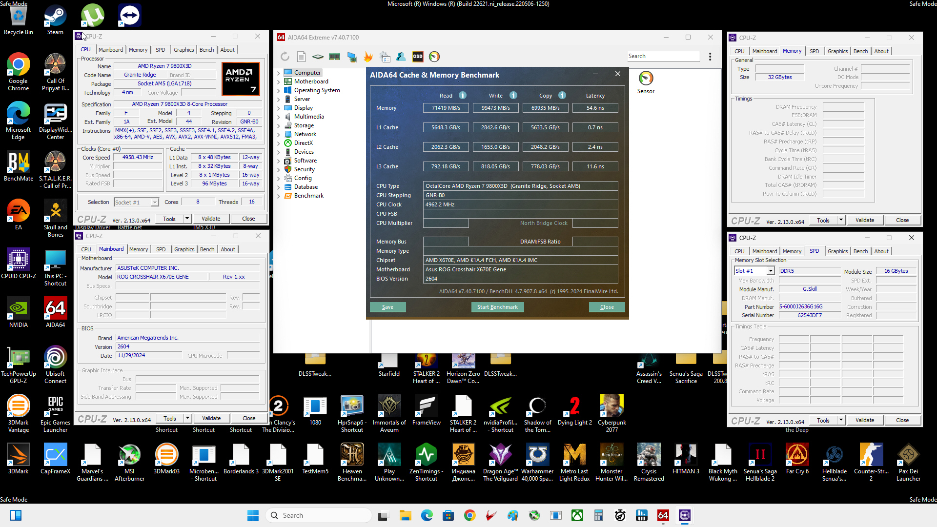Click the AIDA64 Search input field
This screenshot has width=937, height=527.
pos(663,57)
